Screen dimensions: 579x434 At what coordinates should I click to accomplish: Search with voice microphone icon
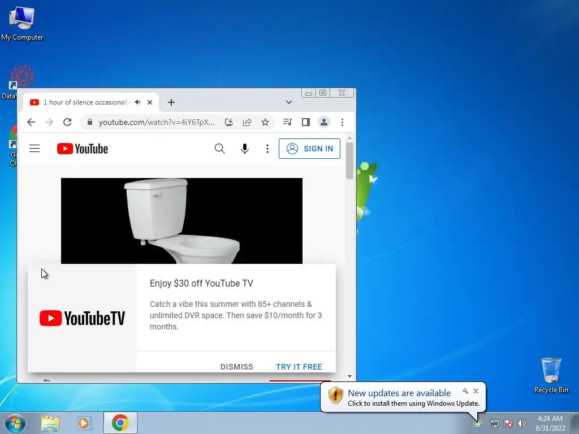point(244,149)
